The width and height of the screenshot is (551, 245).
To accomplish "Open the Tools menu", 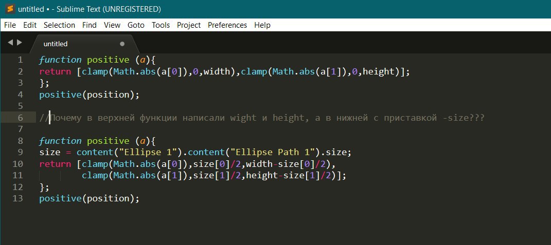I will pos(161,25).
